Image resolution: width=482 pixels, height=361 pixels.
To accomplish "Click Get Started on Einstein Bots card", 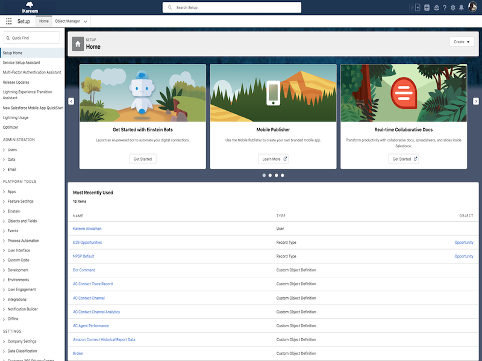I will 143,159.
